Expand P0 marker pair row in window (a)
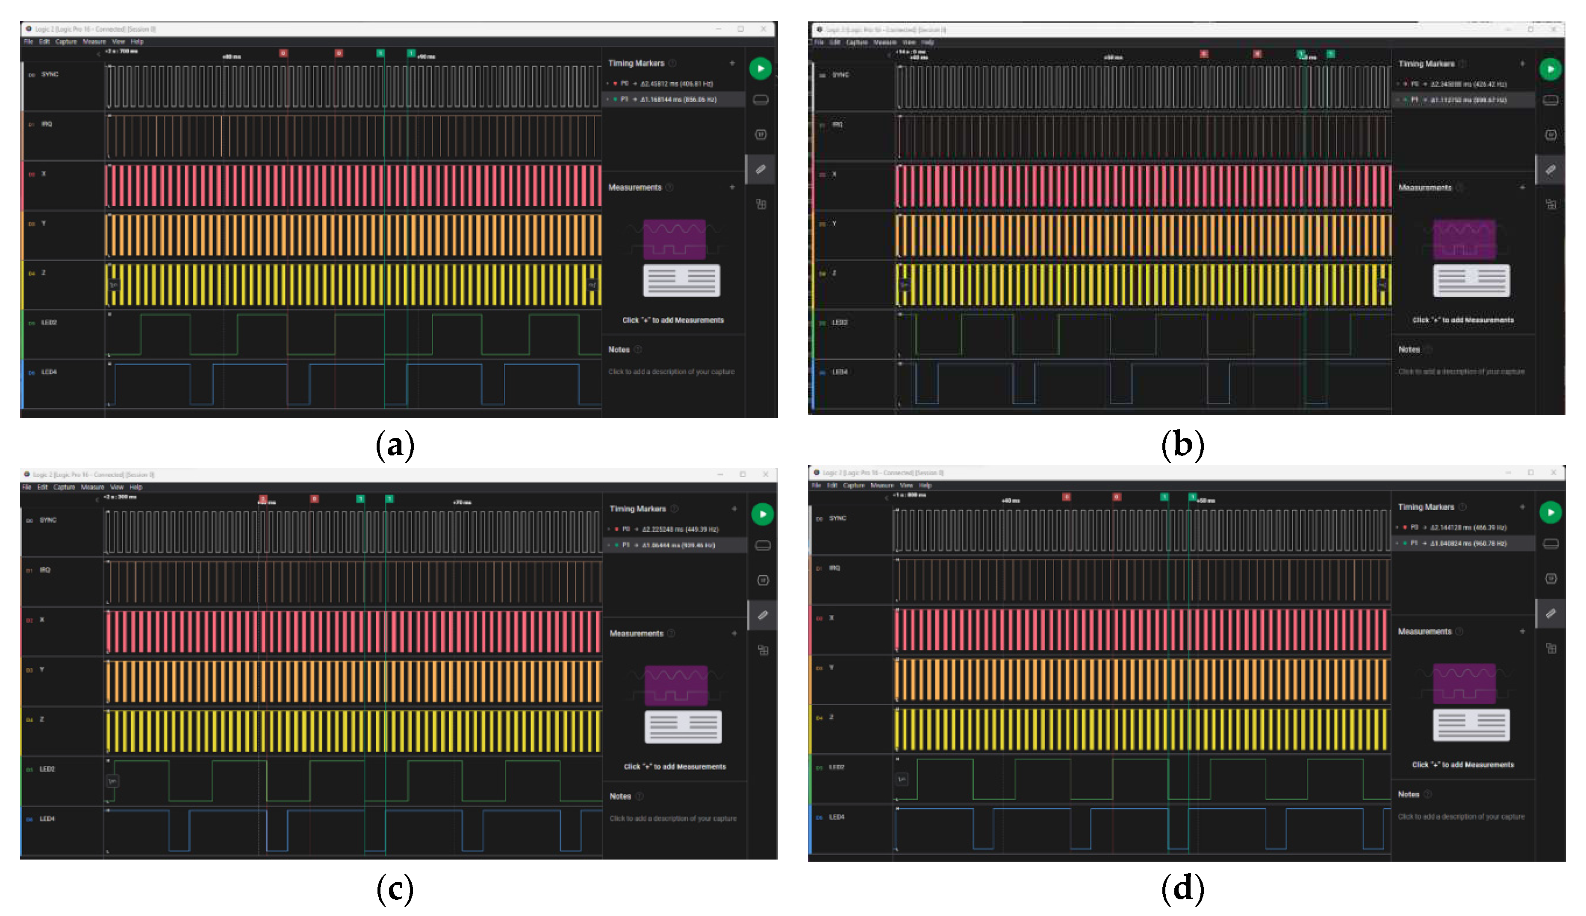Screen dimensions: 1586x916 click(x=608, y=84)
